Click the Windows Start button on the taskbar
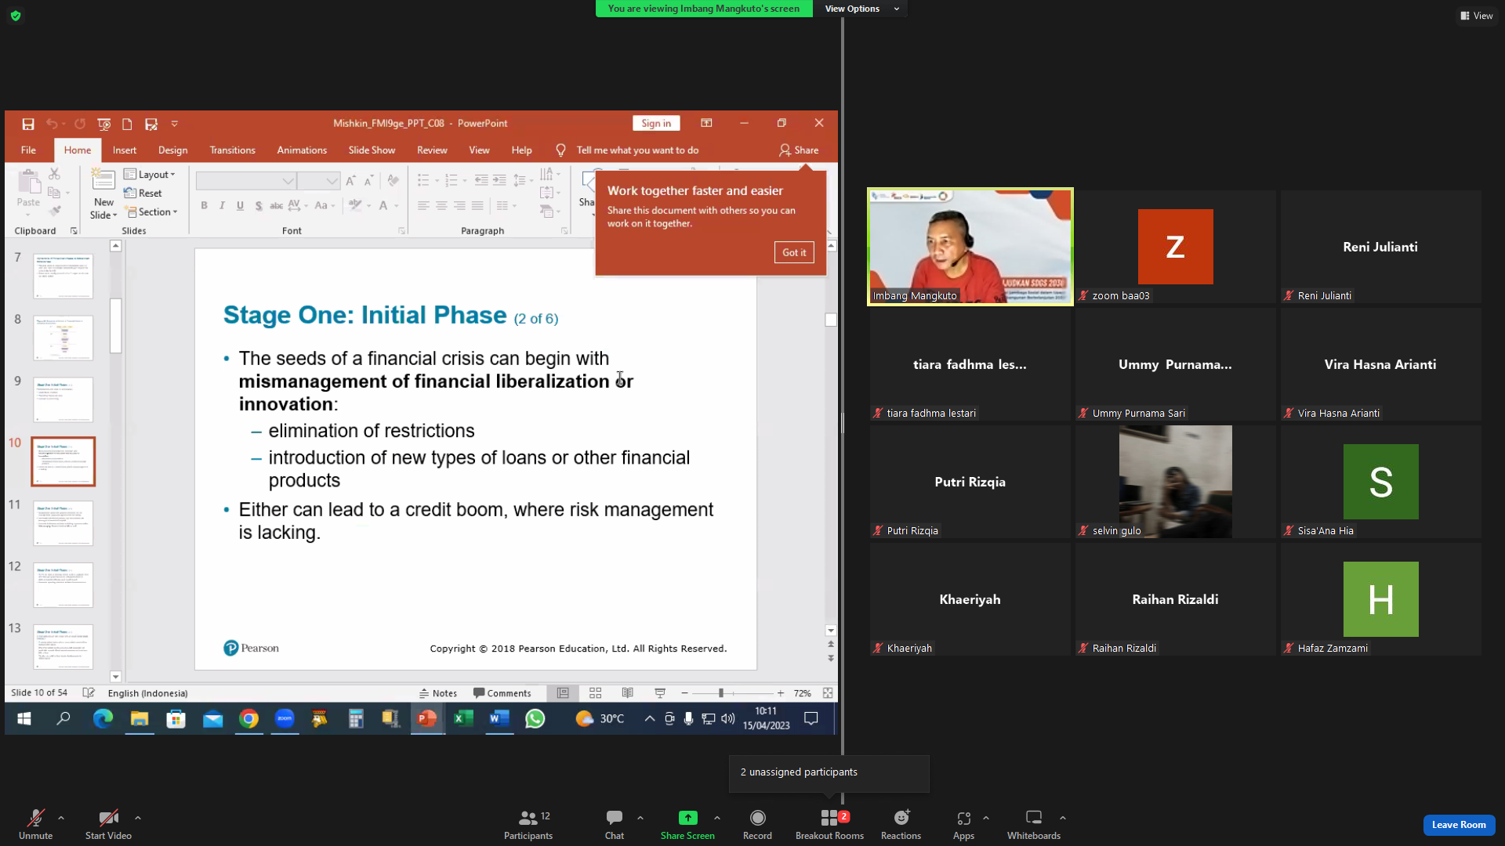Screen dimensions: 1505x846 (x=24, y=718)
